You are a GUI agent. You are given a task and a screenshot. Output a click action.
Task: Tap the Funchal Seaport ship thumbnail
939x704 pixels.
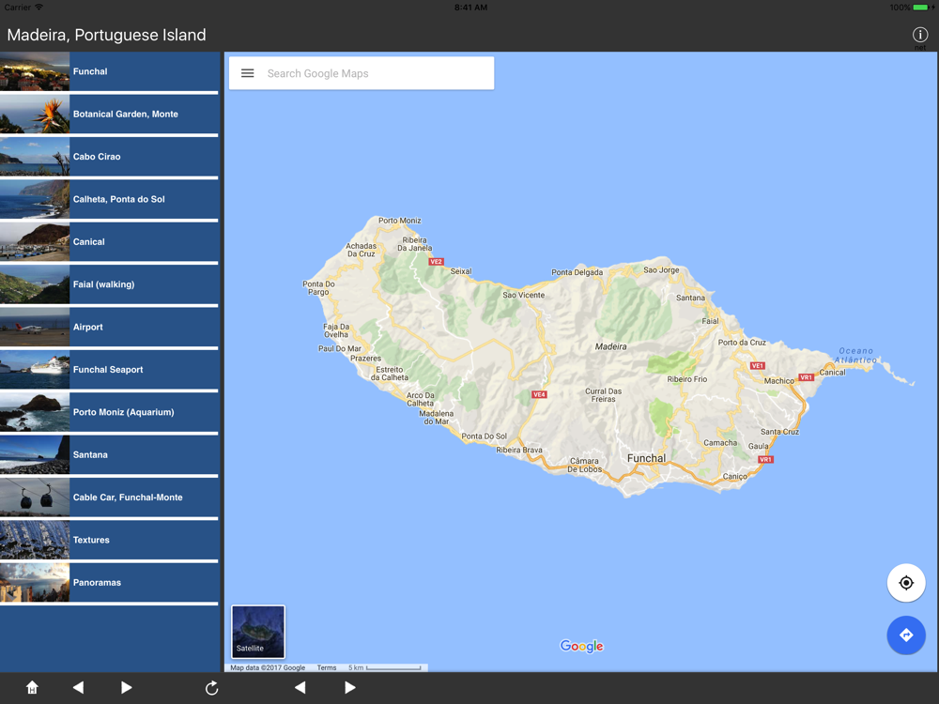(x=35, y=369)
